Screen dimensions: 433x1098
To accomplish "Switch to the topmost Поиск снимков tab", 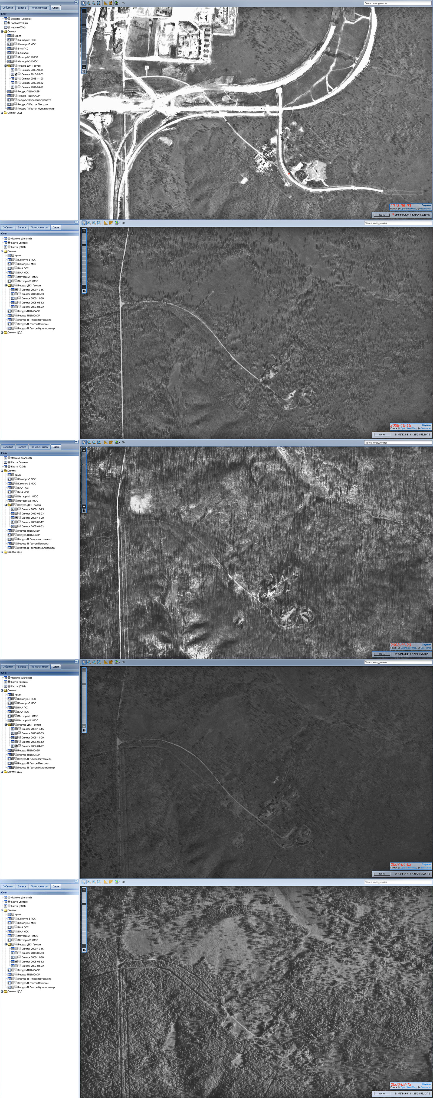I will 39,8.
